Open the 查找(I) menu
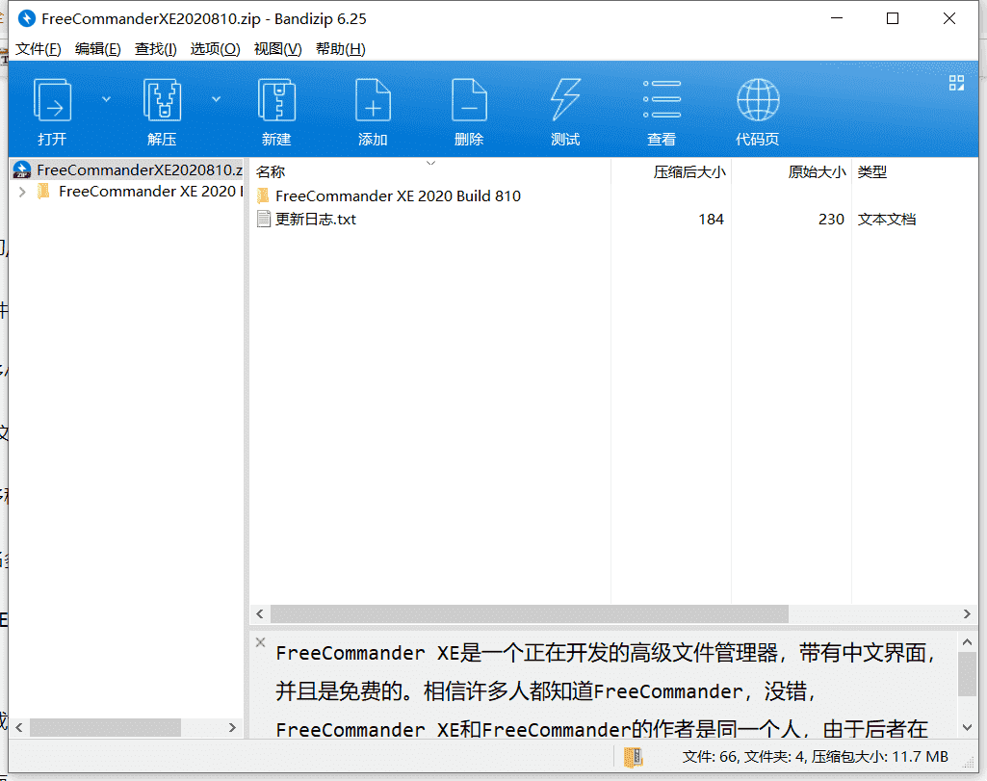The height and width of the screenshot is (781, 987). (155, 49)
